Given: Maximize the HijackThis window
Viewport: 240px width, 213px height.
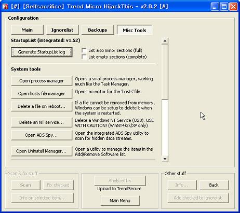Looking at the screenshot, I should pyautogui.click(x=224, y=7).
